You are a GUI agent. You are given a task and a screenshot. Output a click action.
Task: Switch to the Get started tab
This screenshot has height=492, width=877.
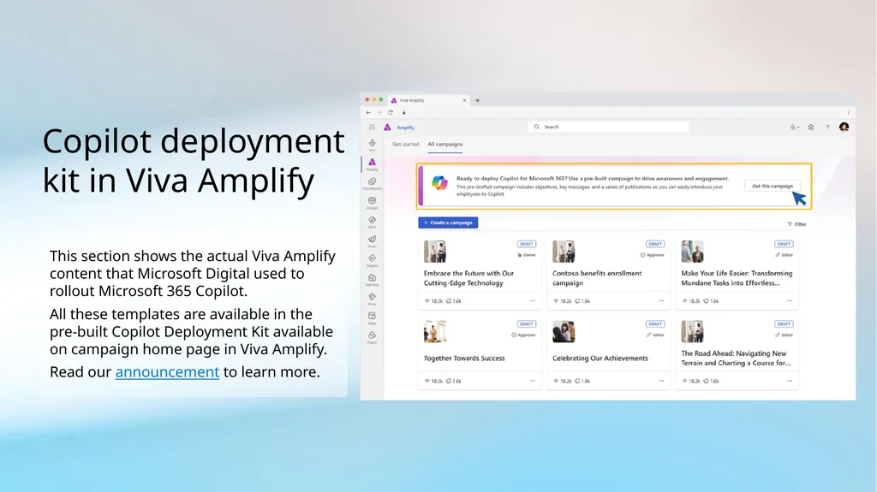click(x=405, y=145)
